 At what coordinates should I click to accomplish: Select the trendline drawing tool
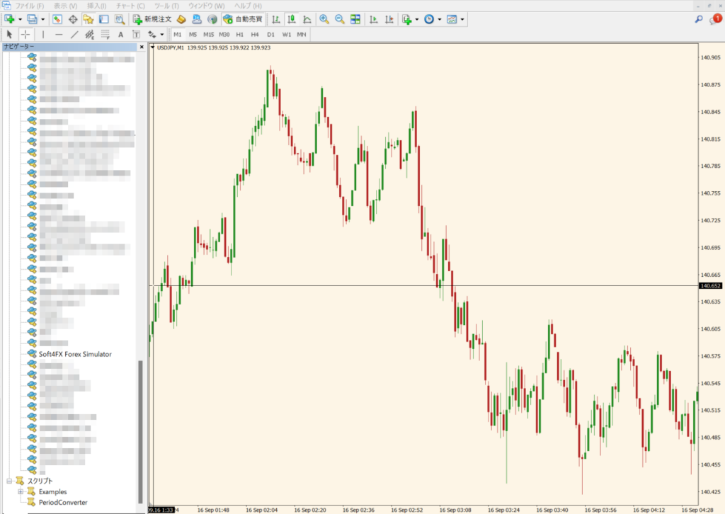pyautogui.click(x=74, y=33)
